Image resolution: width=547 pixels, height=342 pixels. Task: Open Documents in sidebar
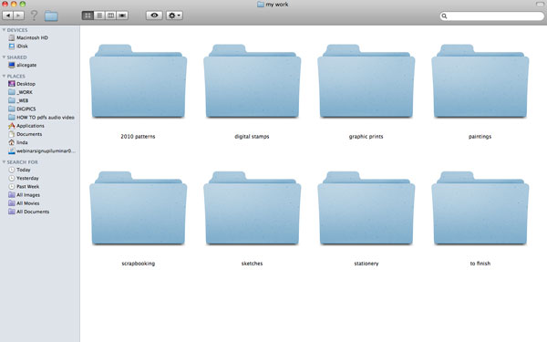(26, 134)
